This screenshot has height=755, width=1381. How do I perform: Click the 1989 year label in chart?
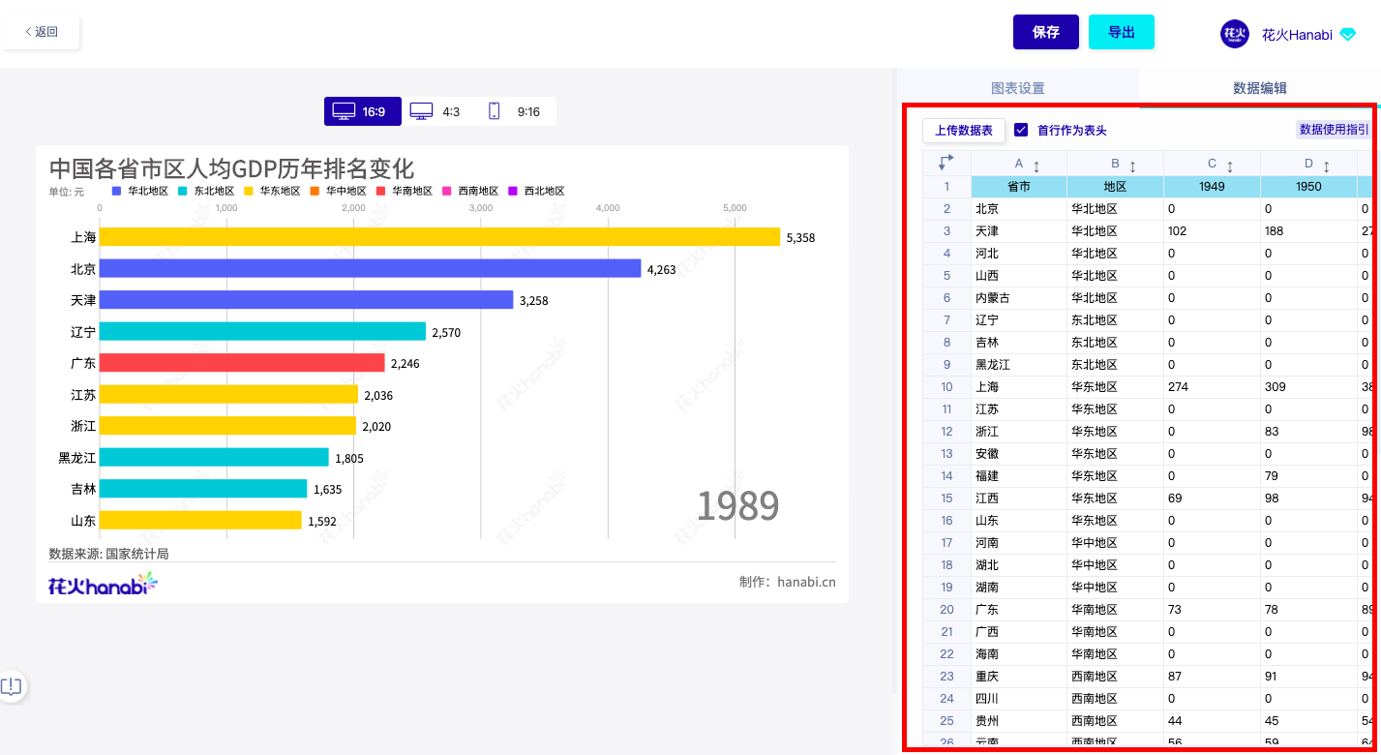click(737, 505)
